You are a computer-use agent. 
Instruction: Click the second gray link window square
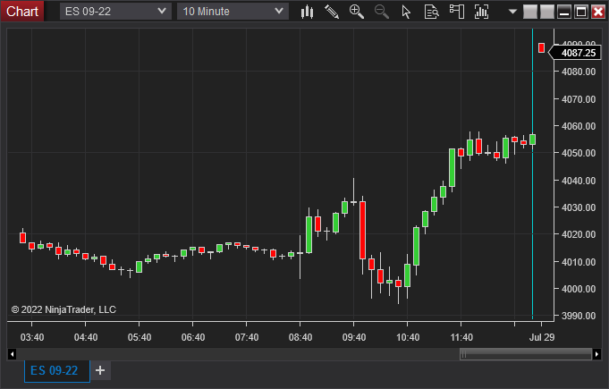pos(546,12)
